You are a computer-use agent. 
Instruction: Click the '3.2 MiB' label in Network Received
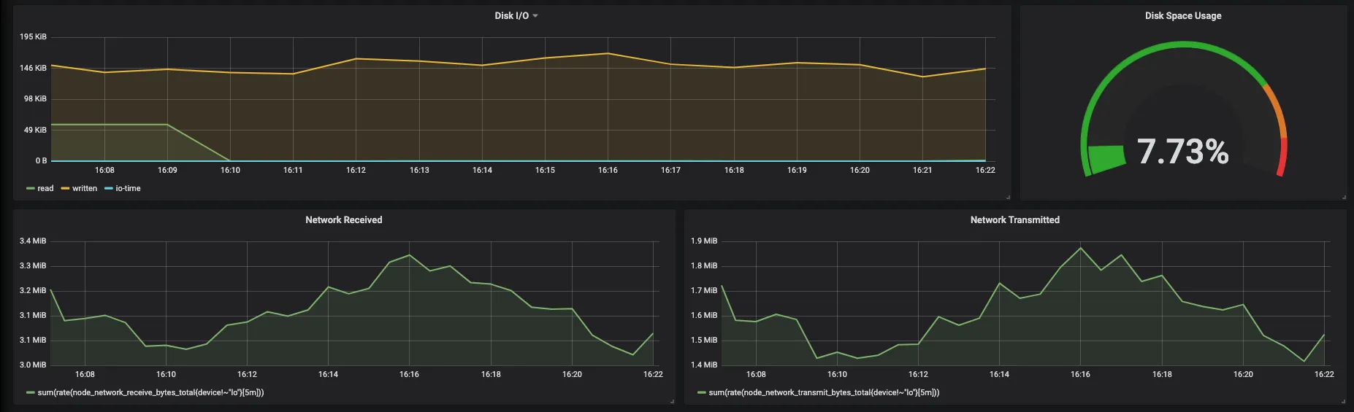(33, 290)
